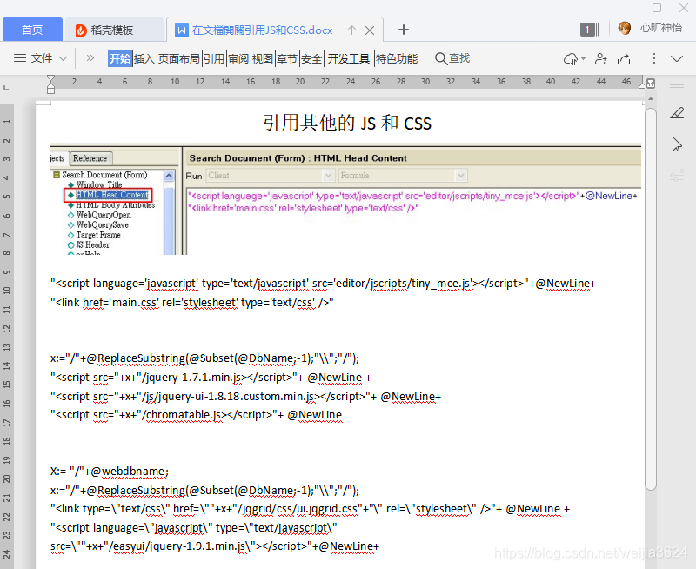Select the 插入 ribbon tab
696x569 pixels.
click(x=144, y=58)
